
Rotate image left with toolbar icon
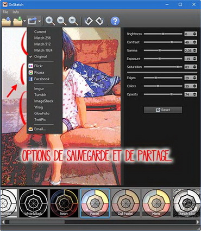tap(89, 21)
